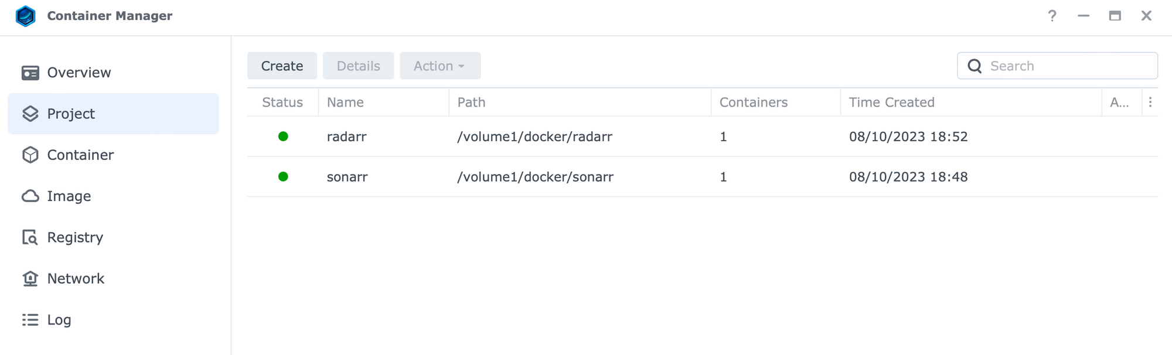
Task: Sort by Time Created column header
Action: 891,103
